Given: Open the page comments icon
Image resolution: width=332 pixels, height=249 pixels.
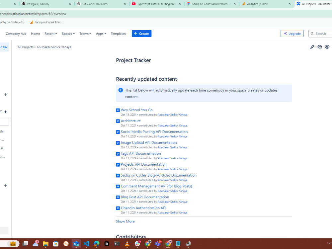Looking at the screenshot, I should coord(319,47).
